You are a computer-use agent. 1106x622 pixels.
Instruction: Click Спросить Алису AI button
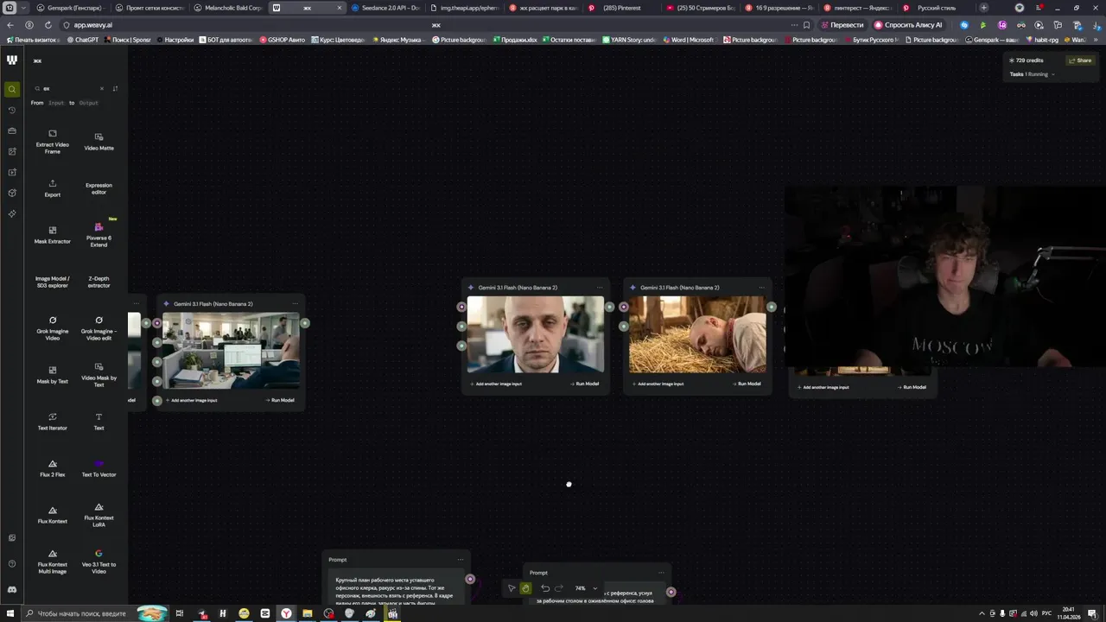coord(908,25)
